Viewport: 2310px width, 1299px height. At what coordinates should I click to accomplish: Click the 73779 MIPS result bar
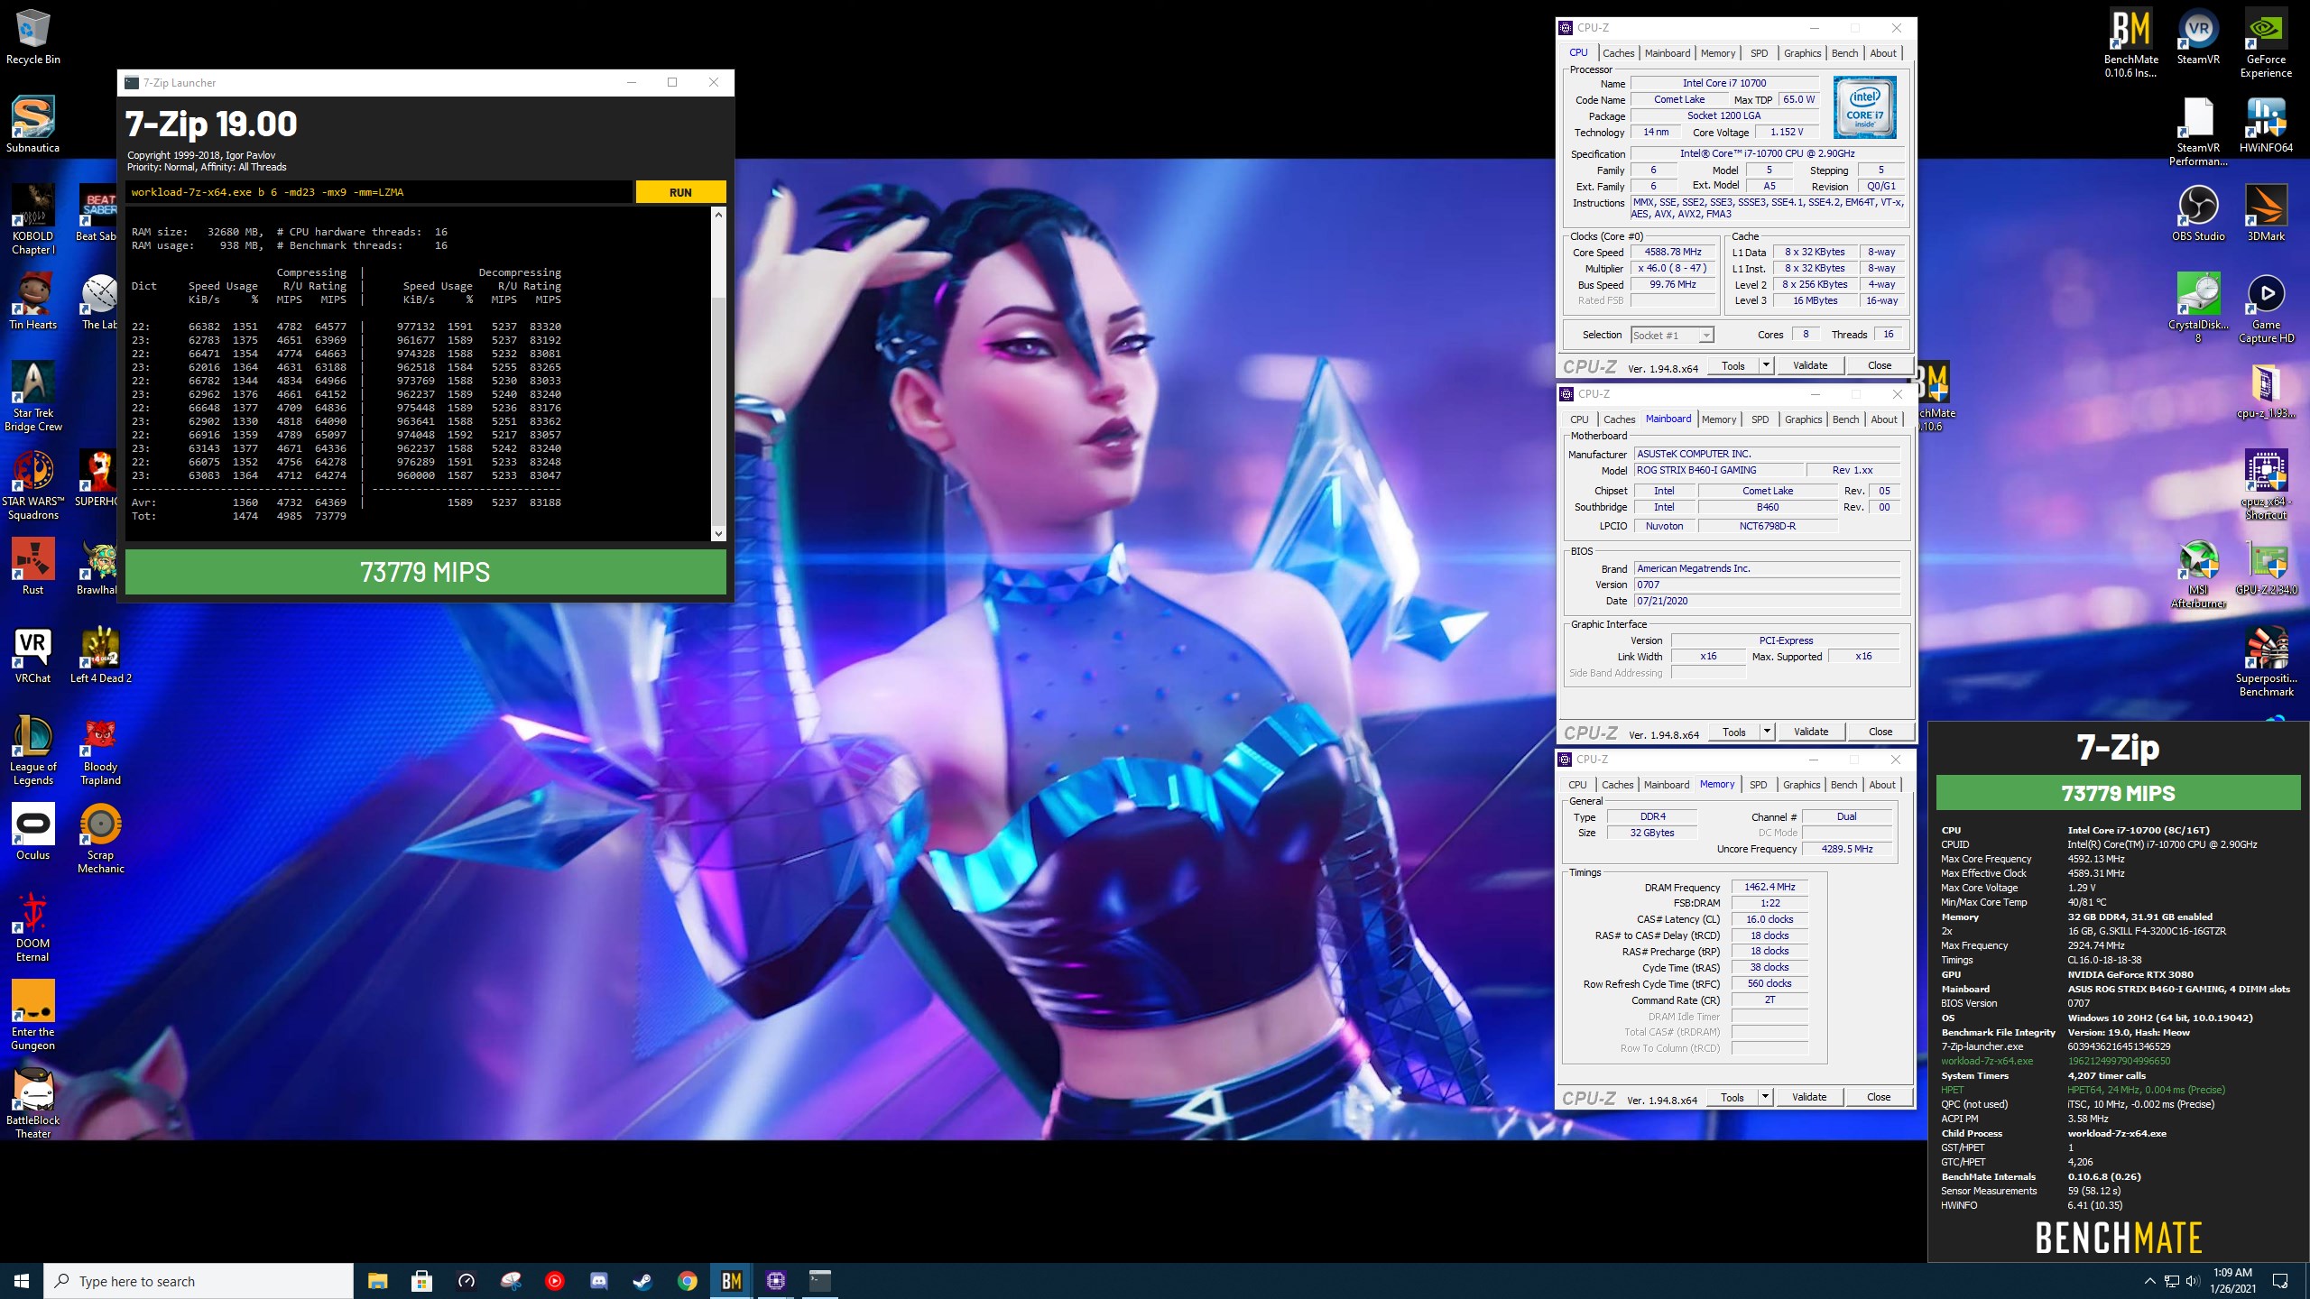tap(425, 572)
